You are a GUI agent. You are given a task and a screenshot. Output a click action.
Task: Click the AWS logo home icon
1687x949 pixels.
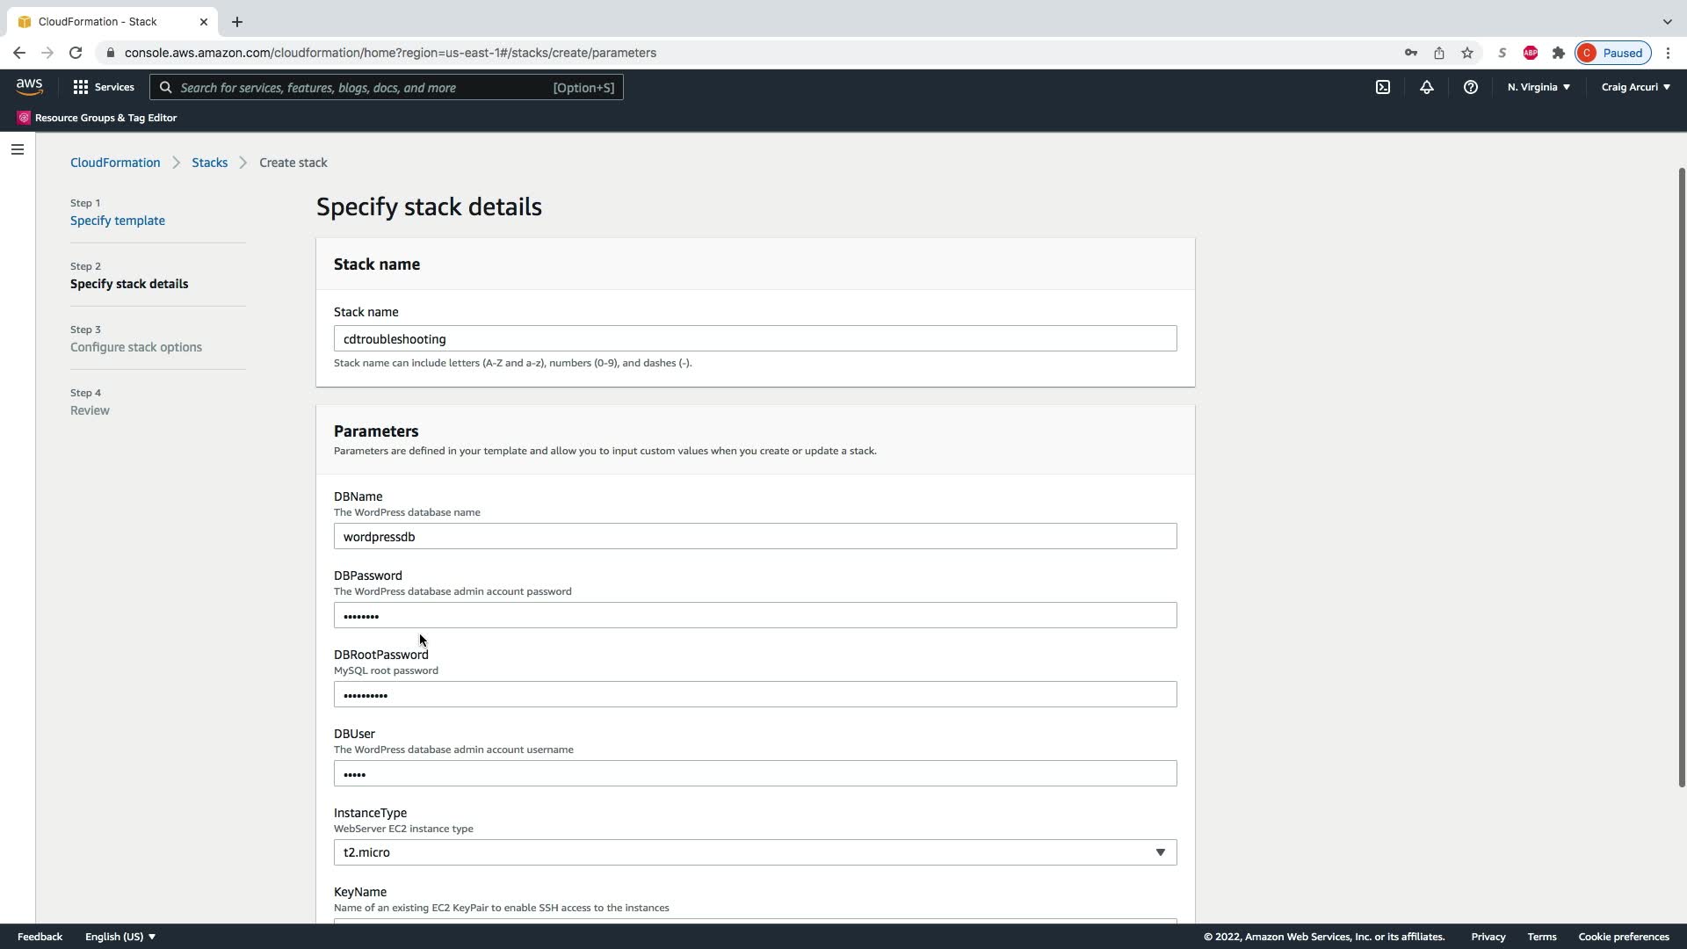[29, 86]
